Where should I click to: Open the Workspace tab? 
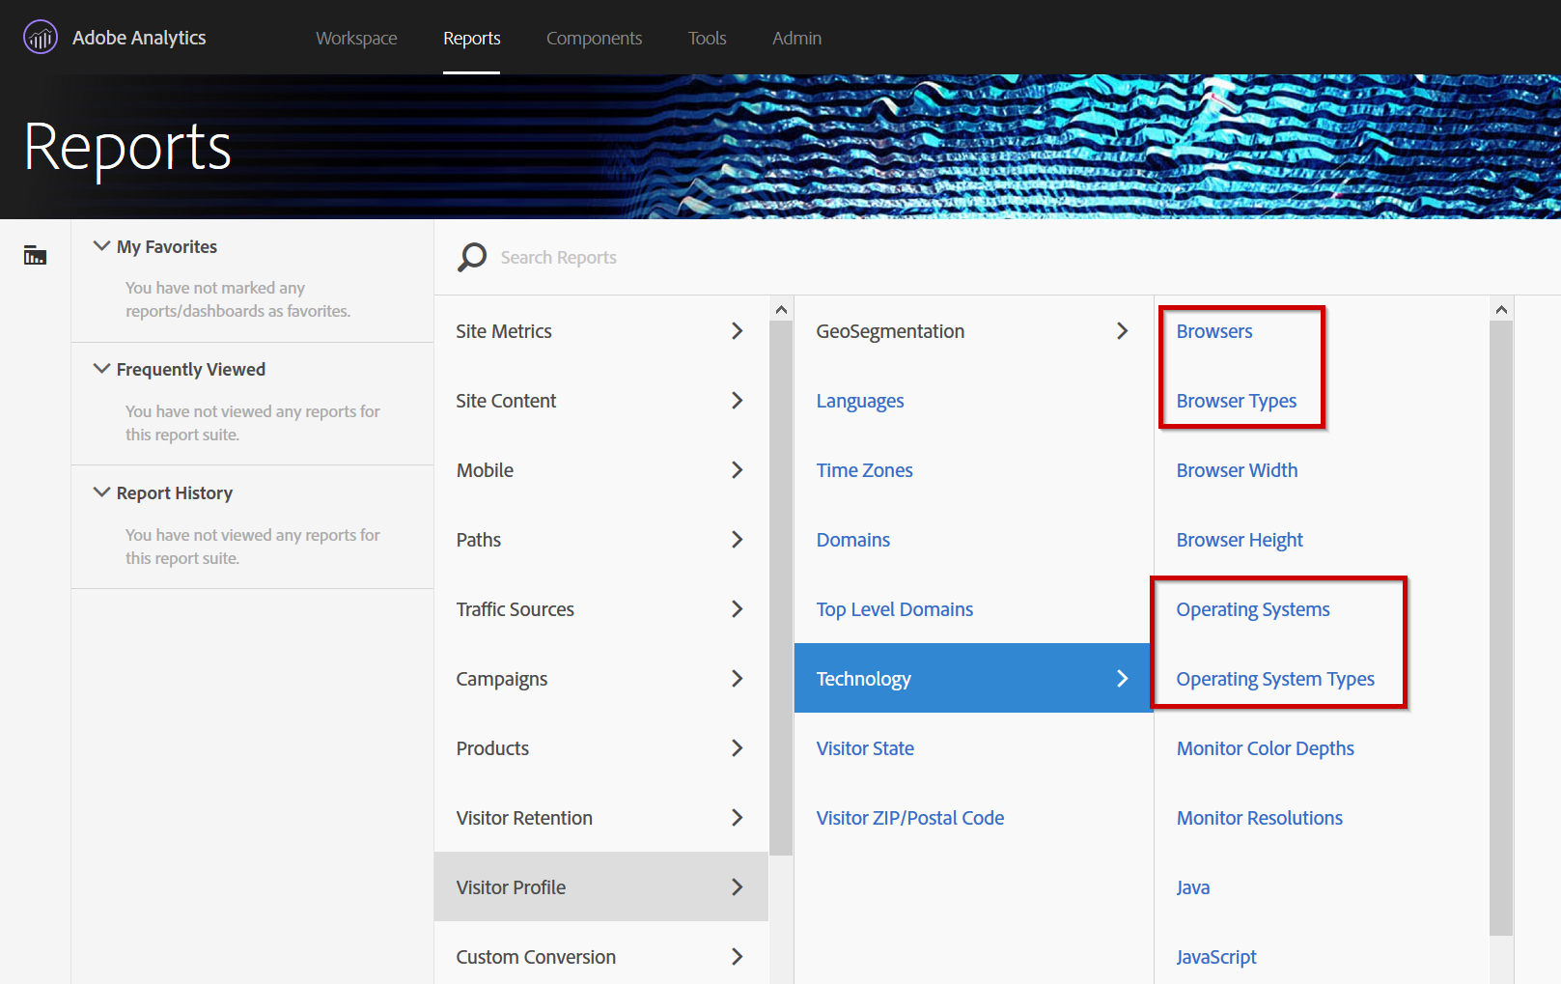356,38
